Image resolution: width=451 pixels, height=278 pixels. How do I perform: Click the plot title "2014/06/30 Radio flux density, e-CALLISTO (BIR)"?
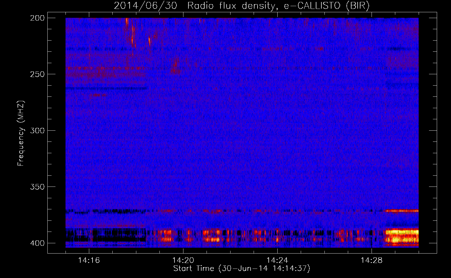pyautogui.click(x=242, y=6)
